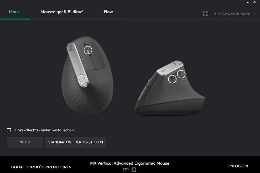The image size is (260, 173).
Task: Click the battery status icon
Action: [x=126, y=170]
